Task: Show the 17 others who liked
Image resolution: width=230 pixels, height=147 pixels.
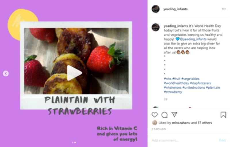Action: click(205, 123)
